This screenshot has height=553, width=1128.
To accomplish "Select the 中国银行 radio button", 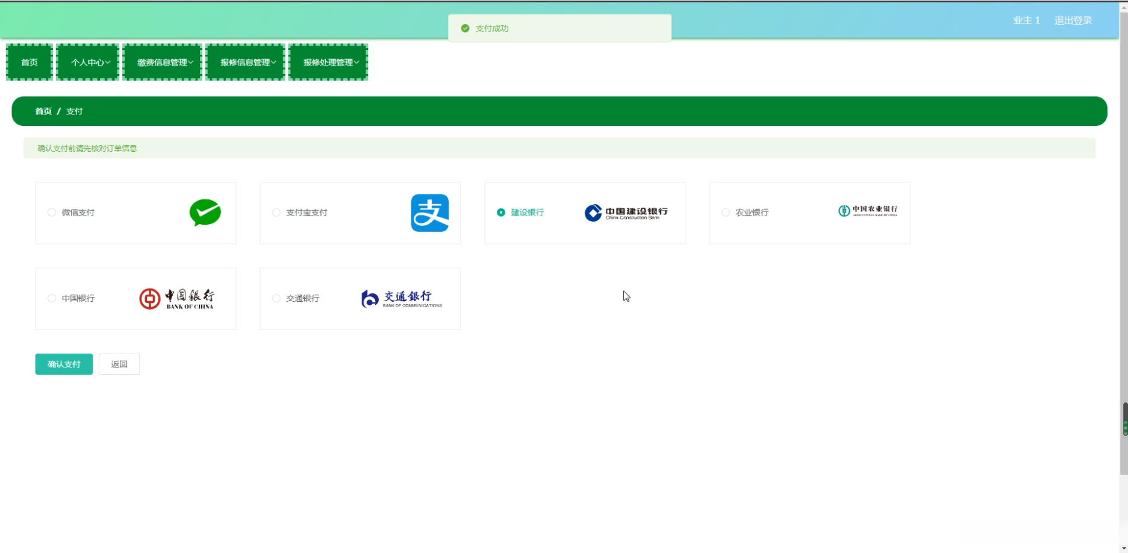I will [x=52, y=298].
